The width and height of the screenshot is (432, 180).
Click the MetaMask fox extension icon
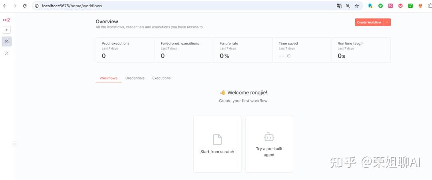420,6
